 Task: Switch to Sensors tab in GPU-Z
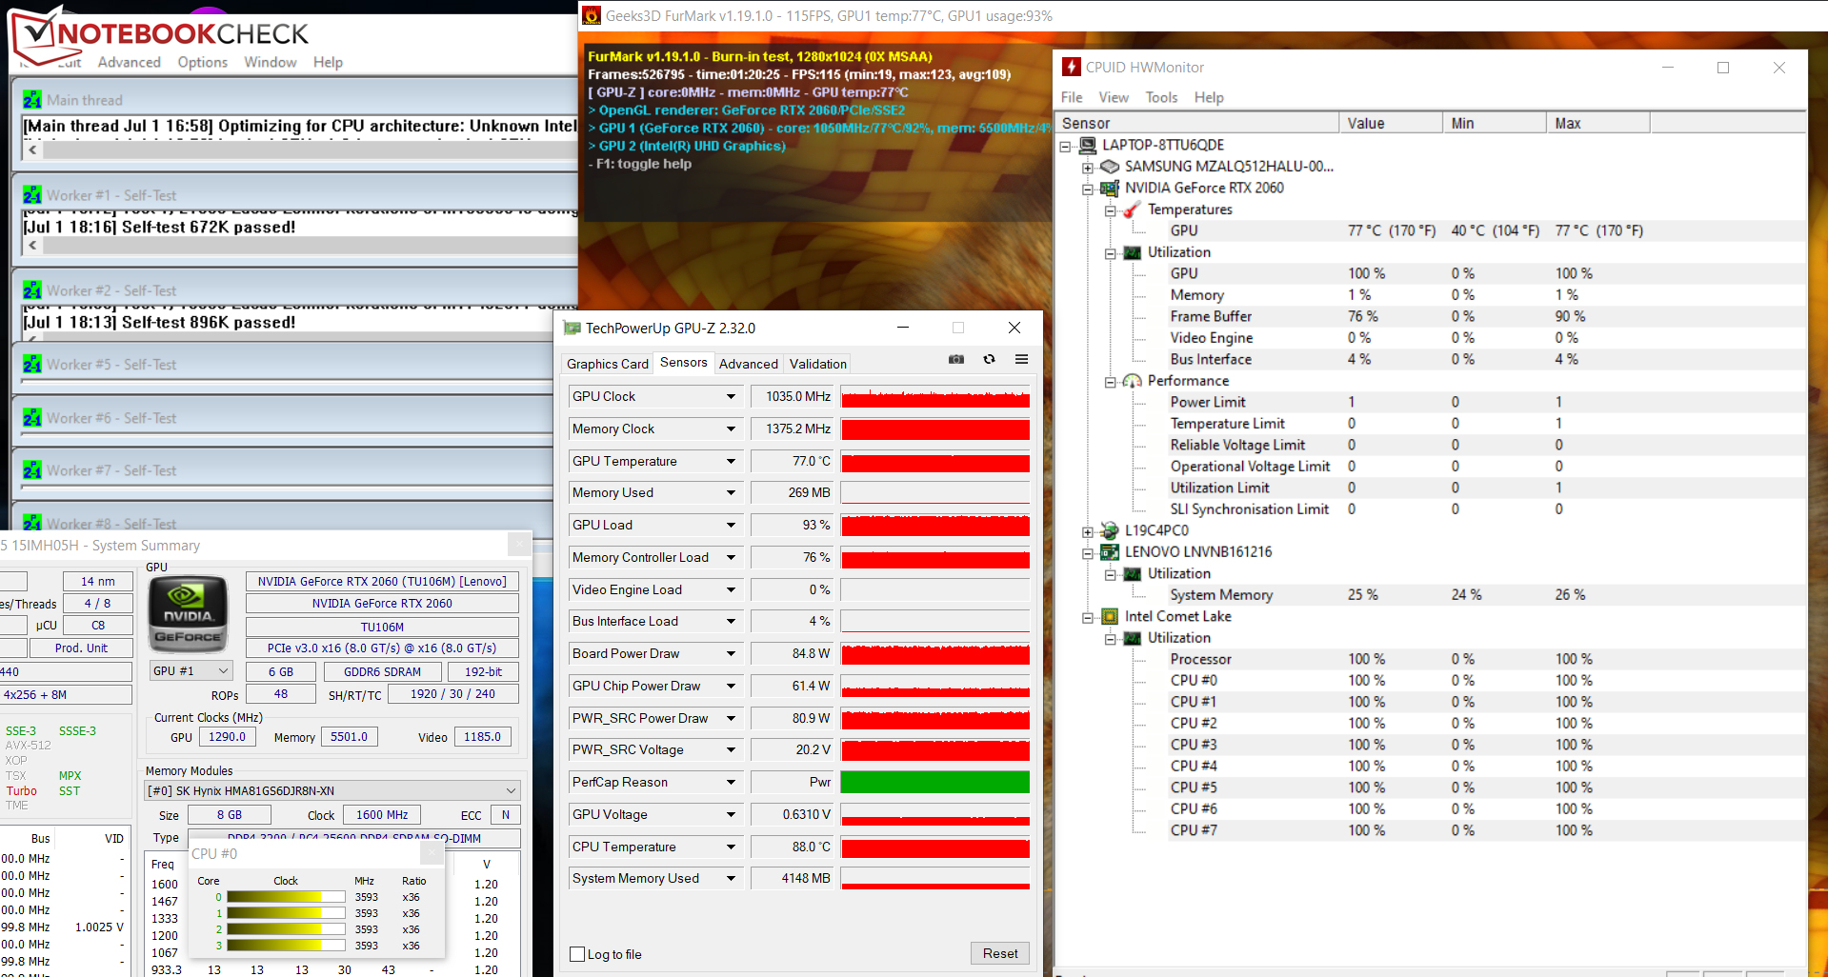point(683,363)
